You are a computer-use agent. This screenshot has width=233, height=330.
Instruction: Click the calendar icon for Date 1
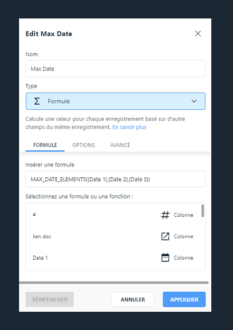click(x=165, y=257)
